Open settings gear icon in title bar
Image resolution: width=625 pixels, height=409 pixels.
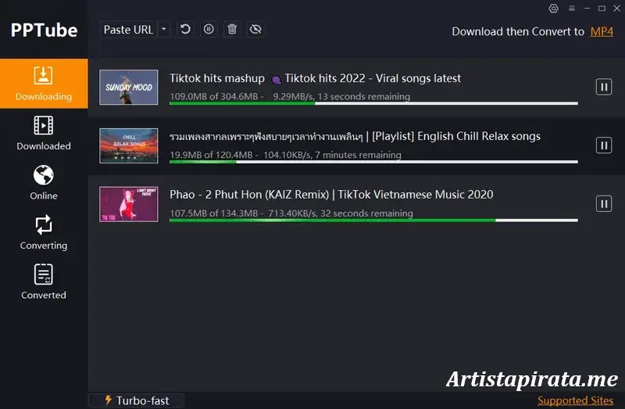[x=553, y=9]
